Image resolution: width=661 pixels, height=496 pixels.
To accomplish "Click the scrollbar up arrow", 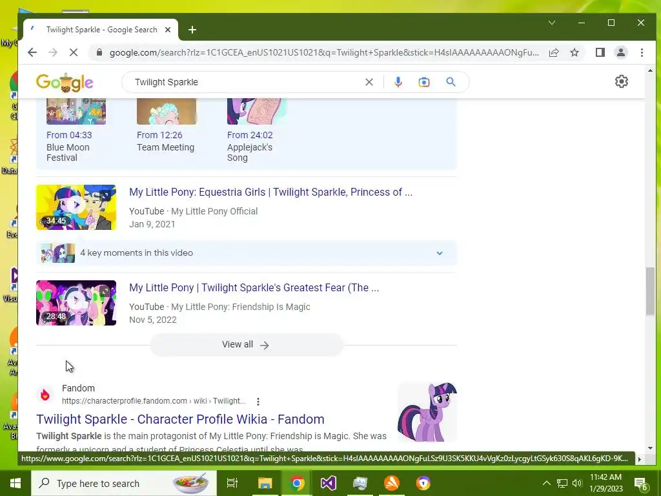I will click(650, 71).
